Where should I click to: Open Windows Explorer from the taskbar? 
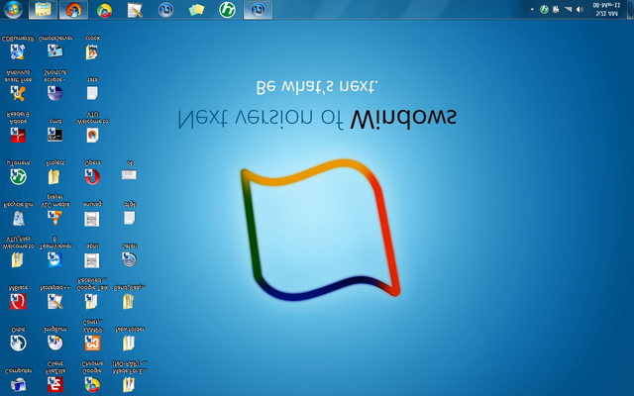[x=43, y=10]
